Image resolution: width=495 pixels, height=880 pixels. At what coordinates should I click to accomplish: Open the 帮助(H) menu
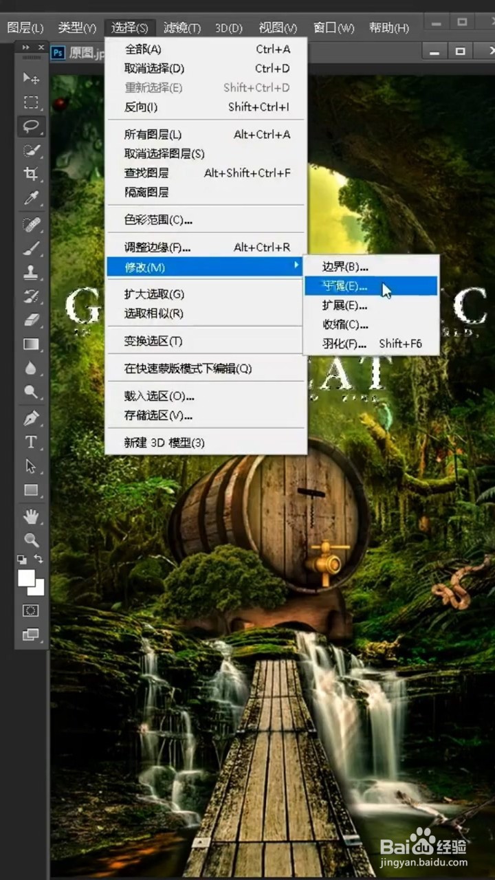click(389, 28)
